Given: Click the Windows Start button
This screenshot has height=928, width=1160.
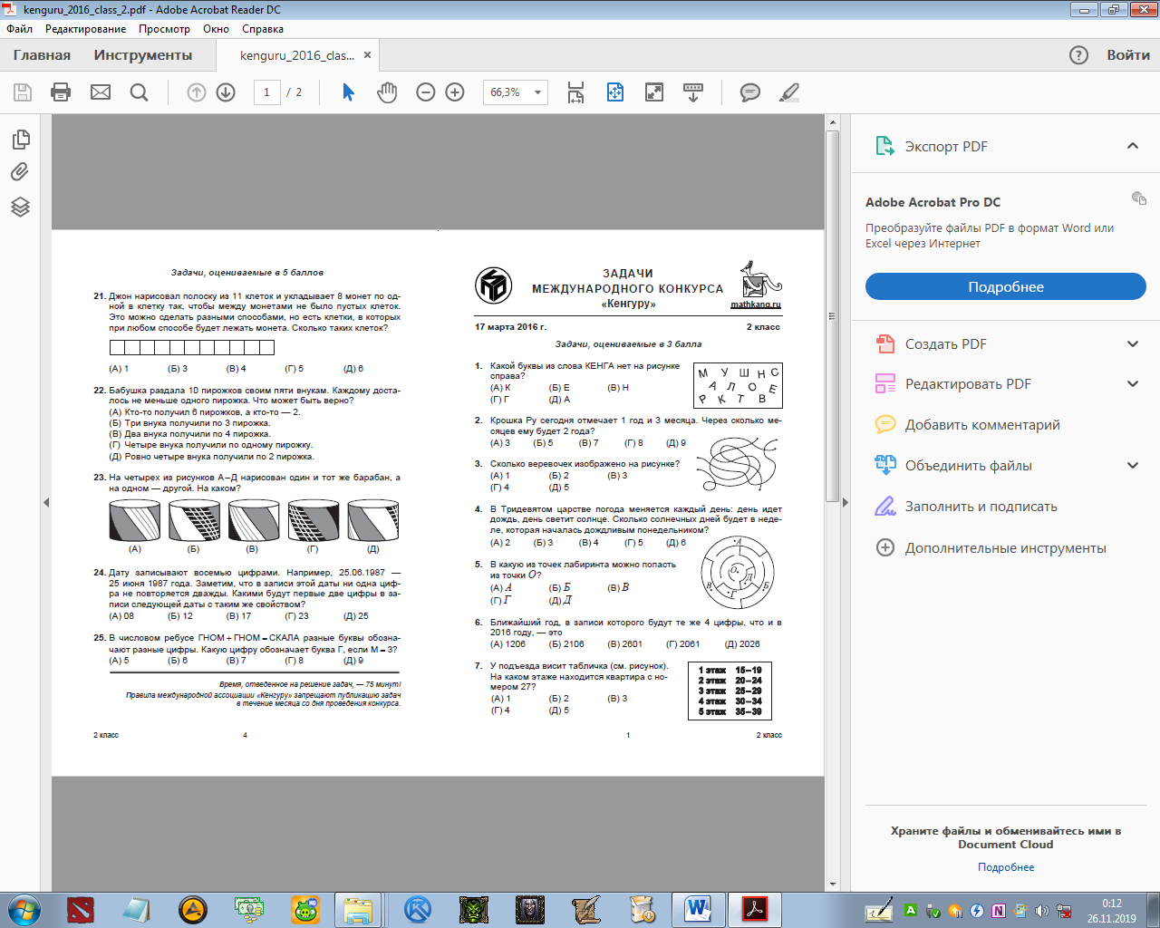Looking at the screenshot, I should [23, 909].
